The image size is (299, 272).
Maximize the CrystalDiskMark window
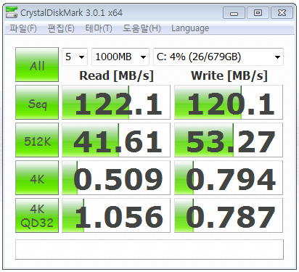pos(258,13)
